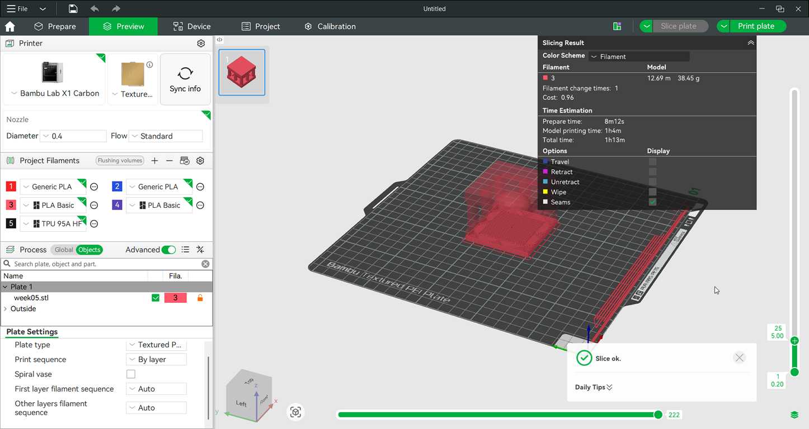This screenshot has width=809, height=429.
Task: Open the Color Scheme Filament dropdown
Action: click(x=639, y=56)
